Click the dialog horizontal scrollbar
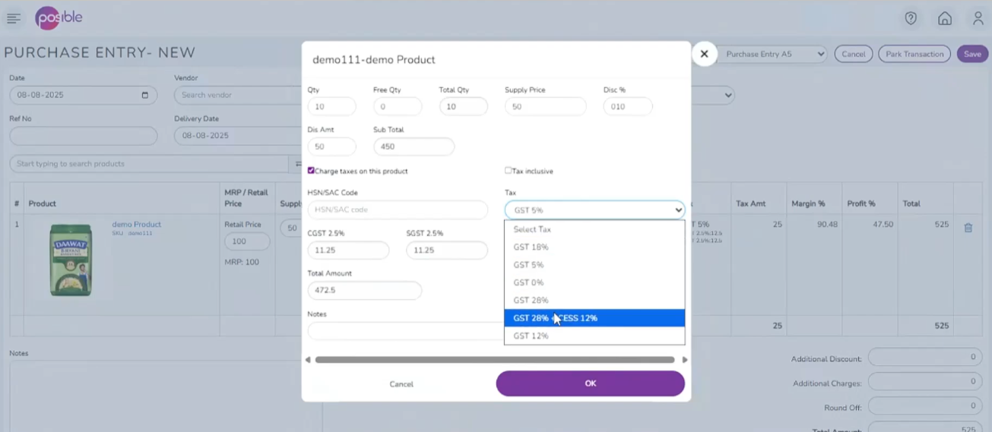The height and width of the screenshot is (432, 992). [x=495, y=360]
